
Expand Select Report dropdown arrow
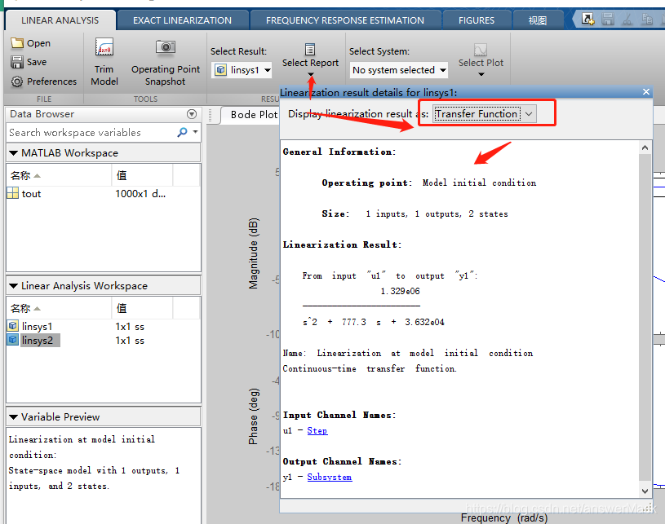[x=311, y=74]
